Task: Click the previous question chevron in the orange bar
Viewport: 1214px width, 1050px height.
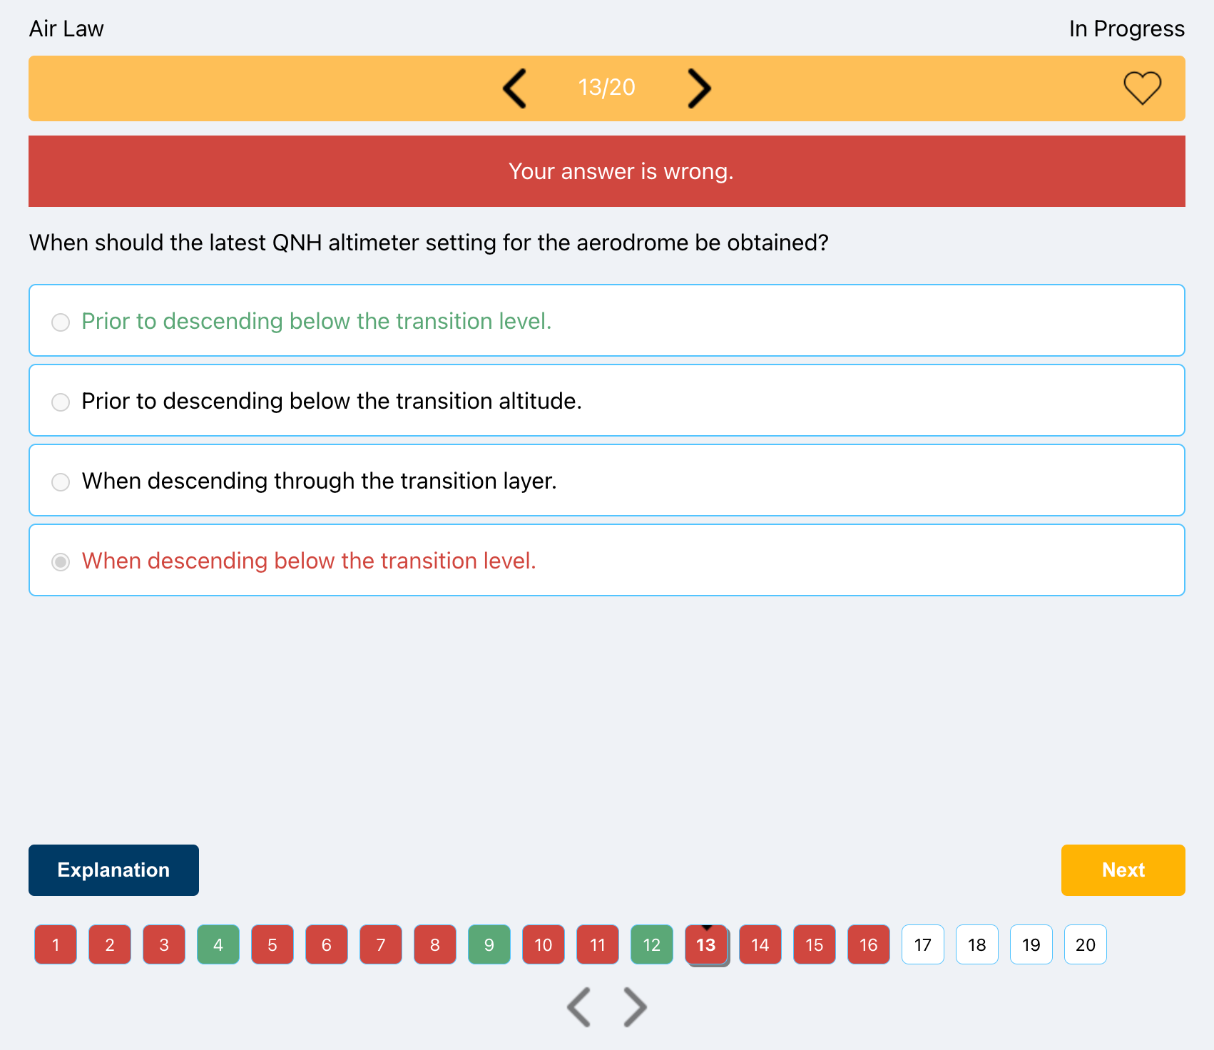Action: [x=515, y=88]
